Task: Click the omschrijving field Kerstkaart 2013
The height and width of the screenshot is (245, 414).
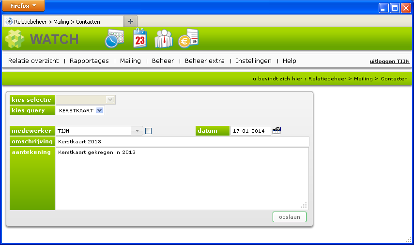Action: 182,141
